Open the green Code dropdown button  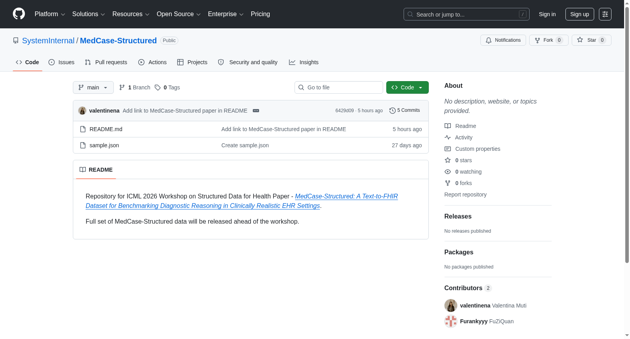point(408,87)
